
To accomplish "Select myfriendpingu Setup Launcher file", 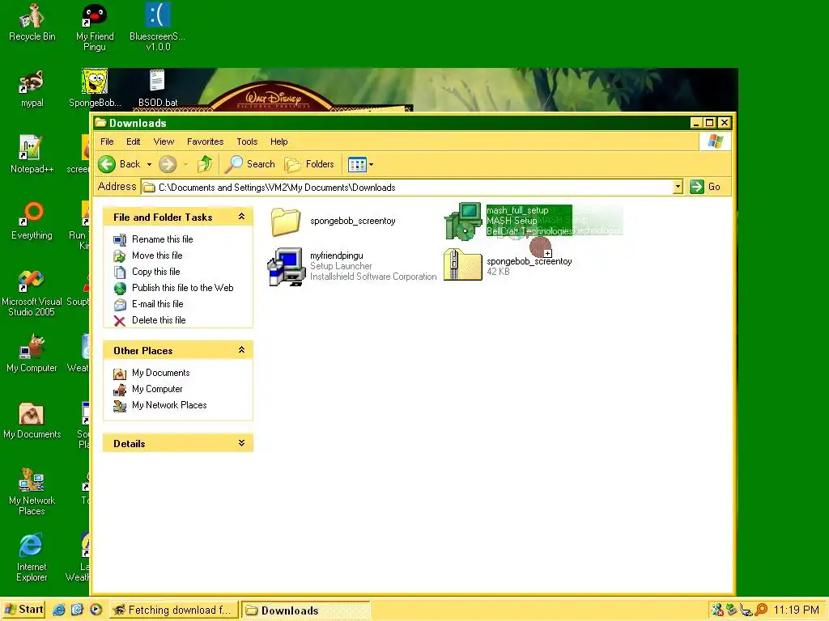I will (x=352, y=266).
